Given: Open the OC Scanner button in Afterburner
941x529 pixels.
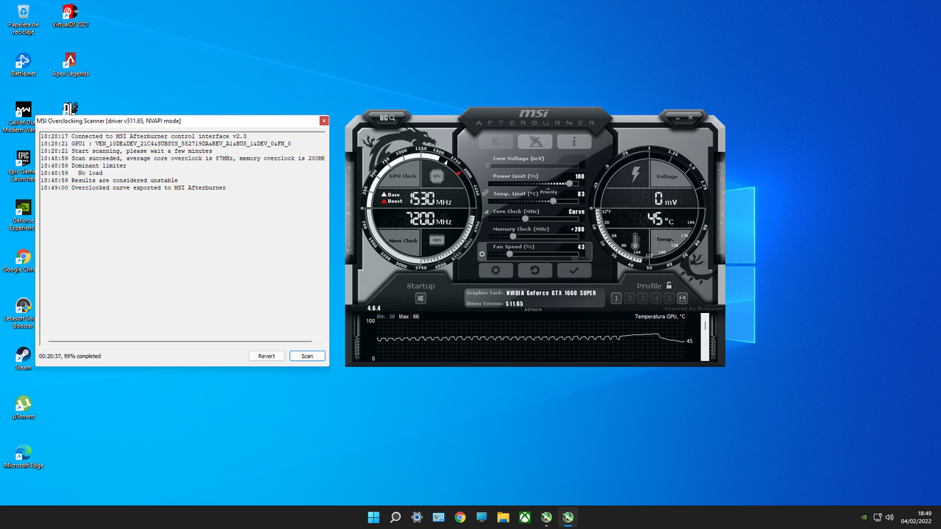Looking at the screenshot, I should [x=387, y=118].
